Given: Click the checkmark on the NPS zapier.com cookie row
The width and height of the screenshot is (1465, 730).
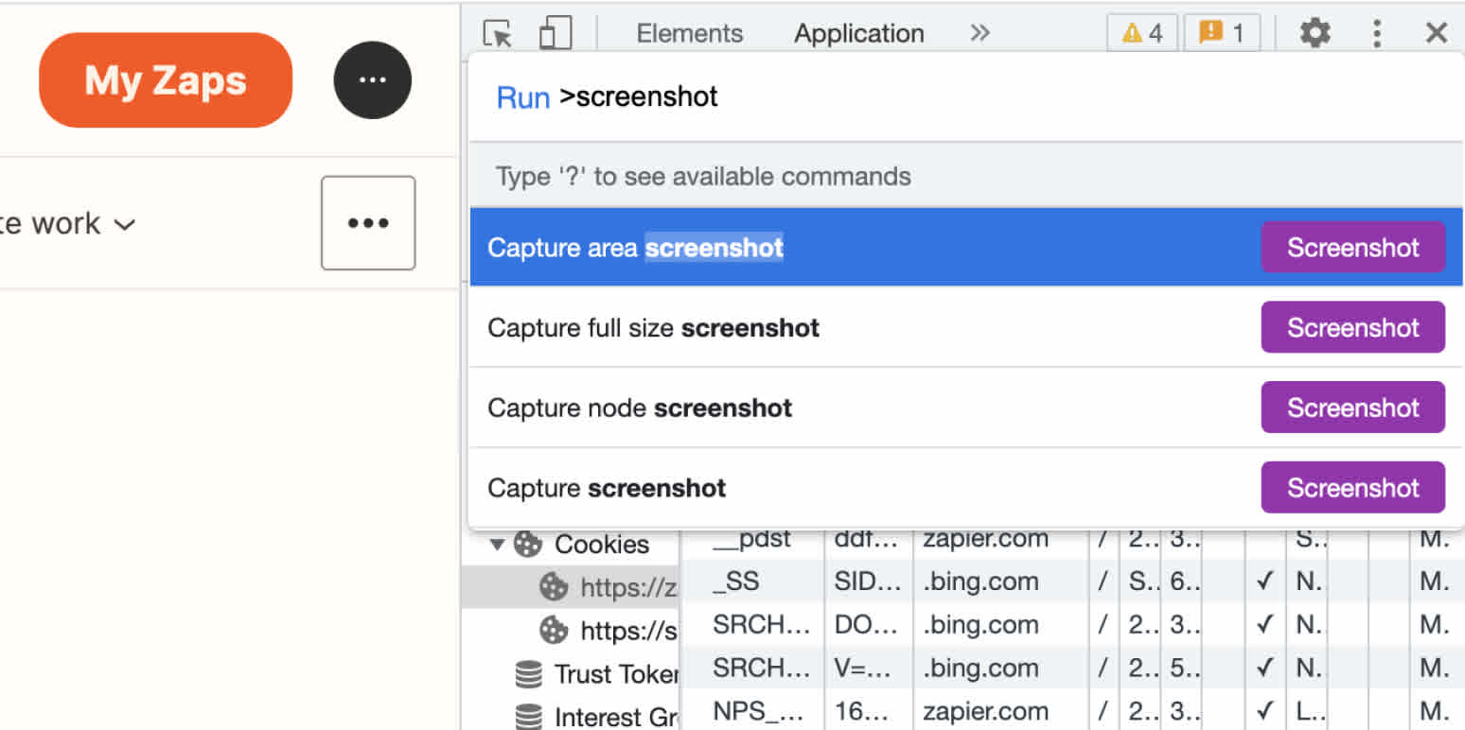Looking at the screenshot, I should 1265,711.
